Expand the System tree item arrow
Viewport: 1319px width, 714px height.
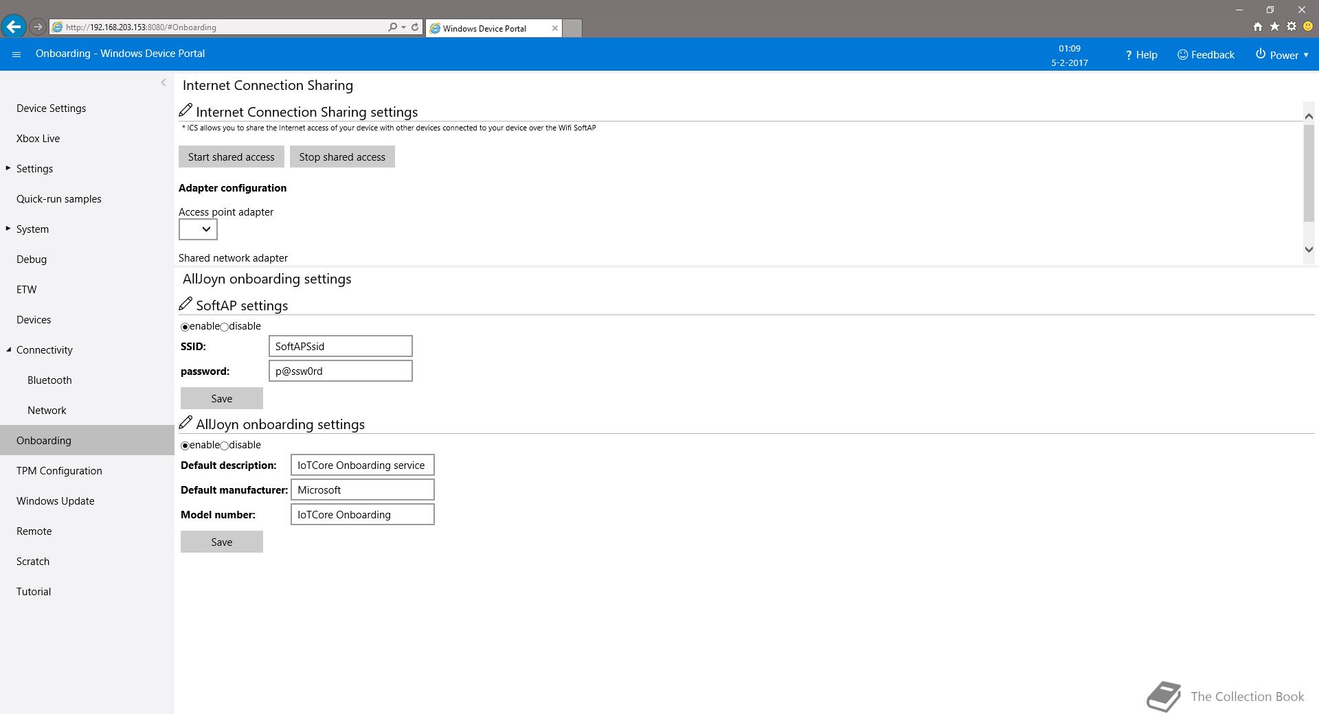tap(8, 229)
